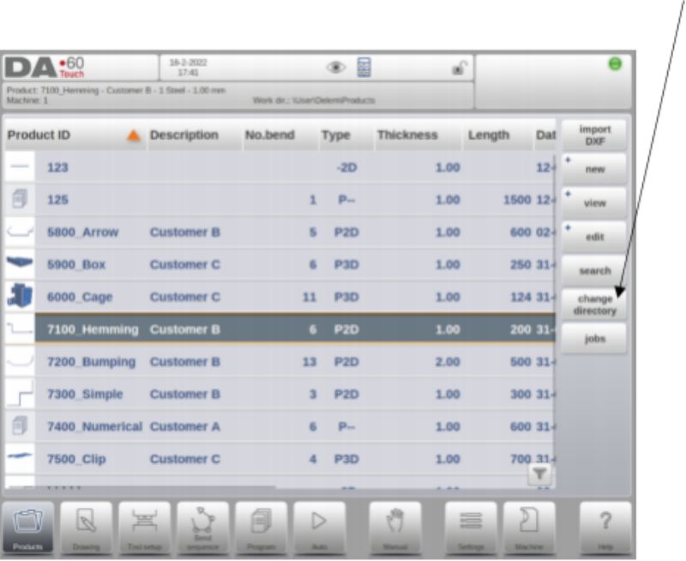Click the import DXF button

pos(594,136)
